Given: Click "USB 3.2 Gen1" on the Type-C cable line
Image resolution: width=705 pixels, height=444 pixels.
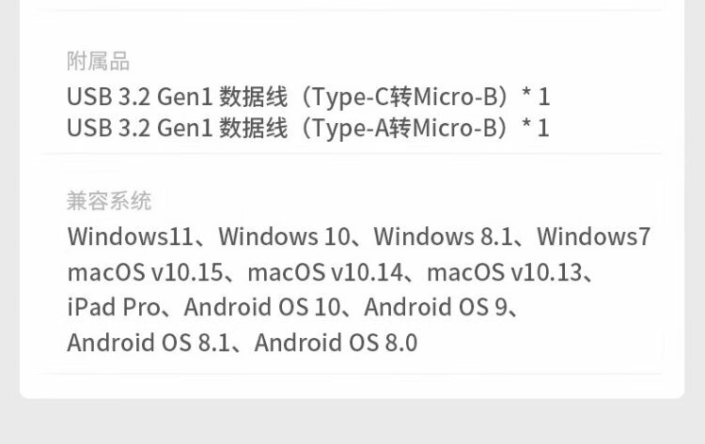Looking at the screenshot, I should click(139, 97).
